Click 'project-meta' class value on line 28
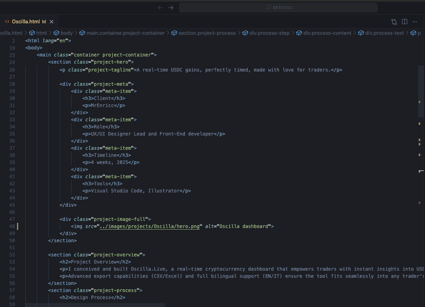Viewport: 425px width, 307px height. coord(111,84)
